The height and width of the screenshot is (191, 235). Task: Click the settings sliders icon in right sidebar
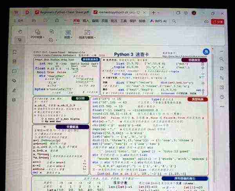222,78
